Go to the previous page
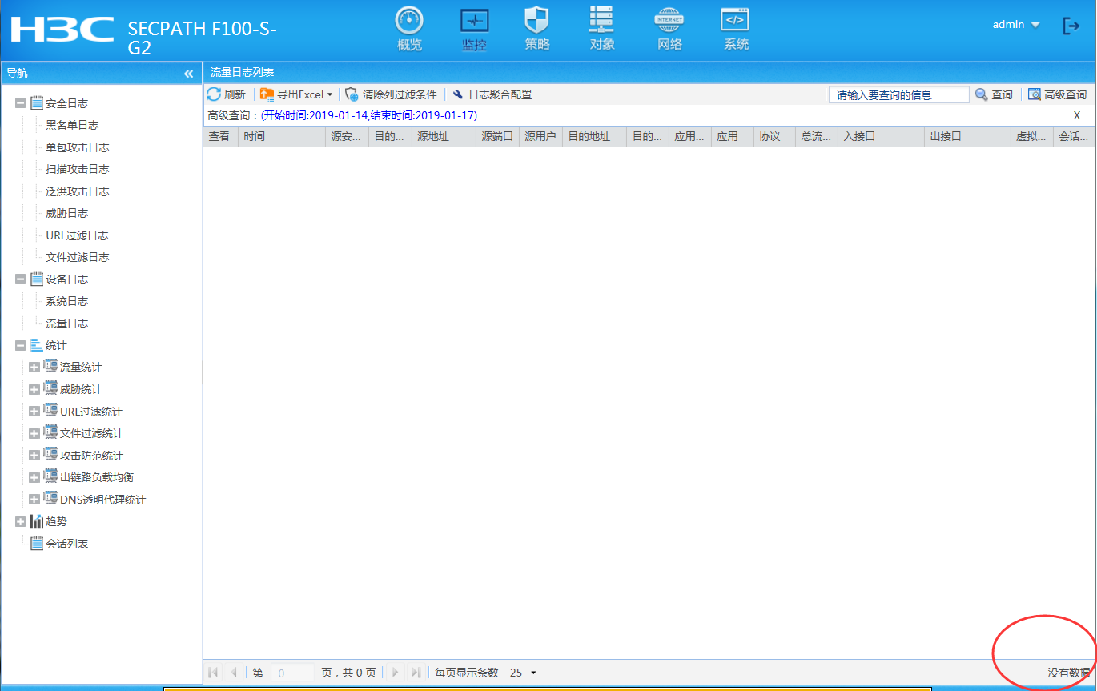The width and height of the screenshot is (1097, 691). coord(234,673)
